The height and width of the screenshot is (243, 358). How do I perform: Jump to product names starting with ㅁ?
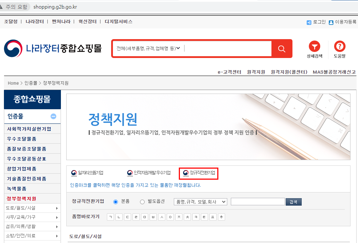click(145, 217)
